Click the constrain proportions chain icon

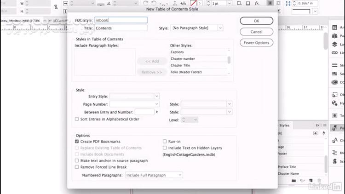[x=56, y=7]
